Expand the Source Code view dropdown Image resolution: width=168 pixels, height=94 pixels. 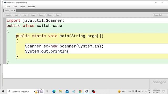(160, 15)
